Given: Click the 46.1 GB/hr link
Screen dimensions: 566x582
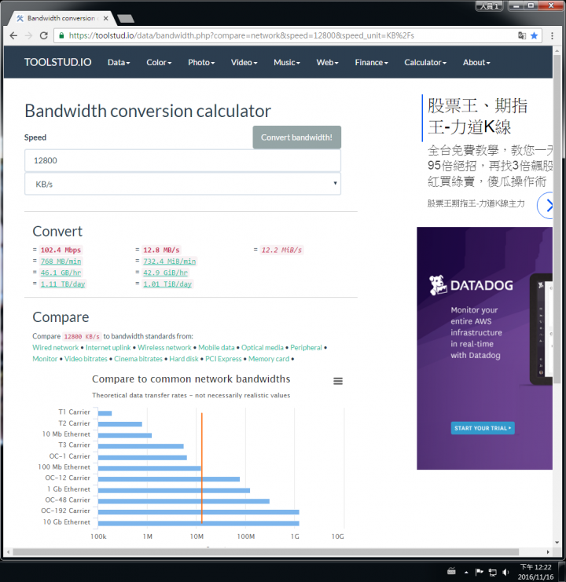Looking at the screenshot, I should pyautogui.click(x=61, y=273).
